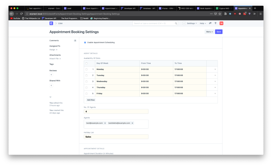Click the Holiday List field containing Sales
The width and height of the screenshot is (272, 166).
coord(116,137)
